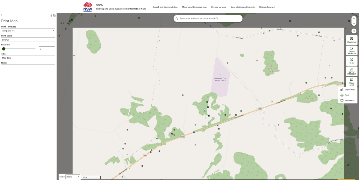Open Bookmarks from Save Map menu
359x180 pixels.
coord(347,101)
